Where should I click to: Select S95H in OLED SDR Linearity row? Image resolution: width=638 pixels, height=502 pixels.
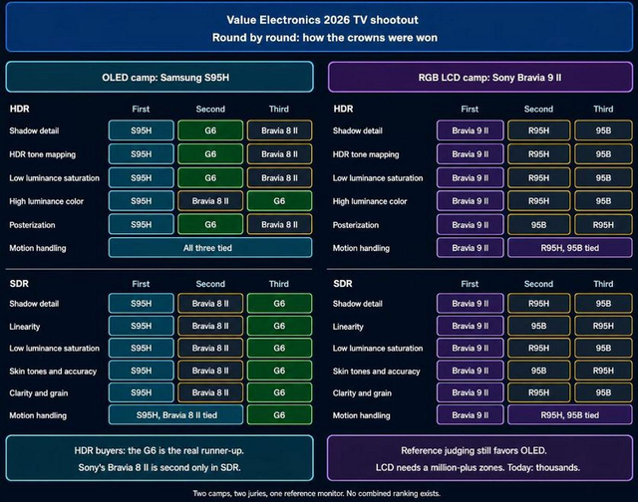pos(142,326)
